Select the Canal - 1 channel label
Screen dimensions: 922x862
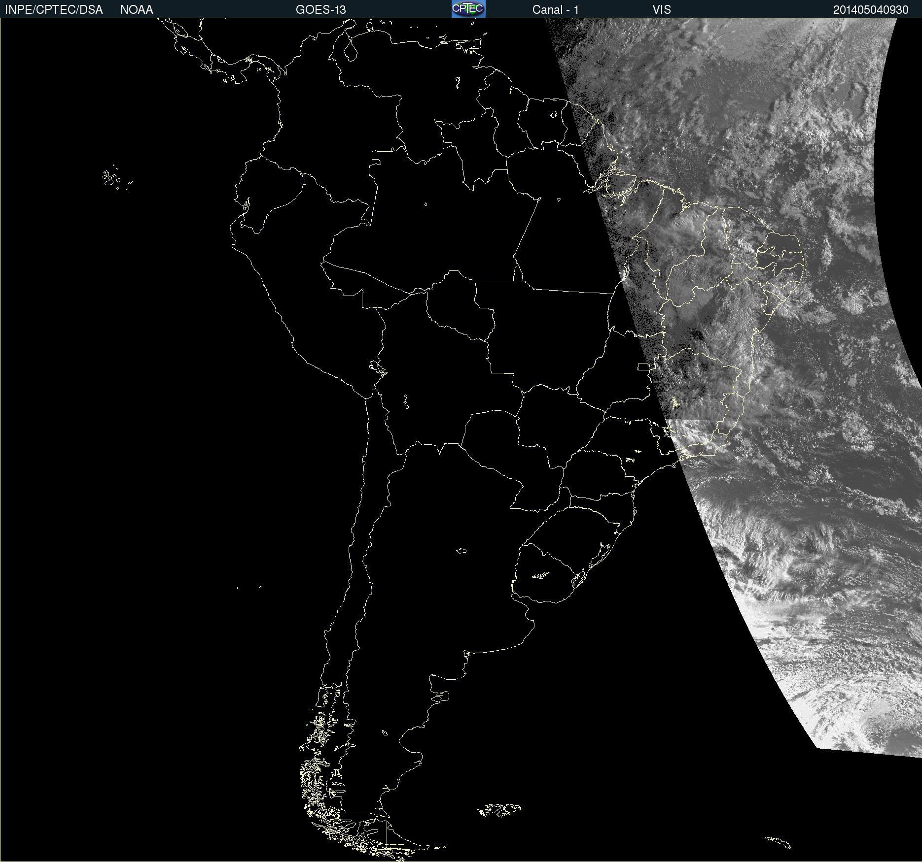tap(555, 10)
